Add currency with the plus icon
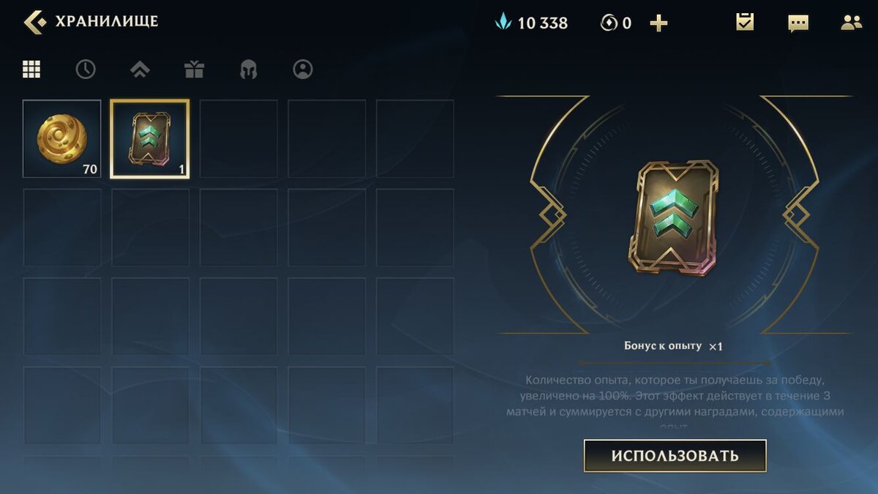The width and height of the screenshot is (878, 494). tap(658, 23)
